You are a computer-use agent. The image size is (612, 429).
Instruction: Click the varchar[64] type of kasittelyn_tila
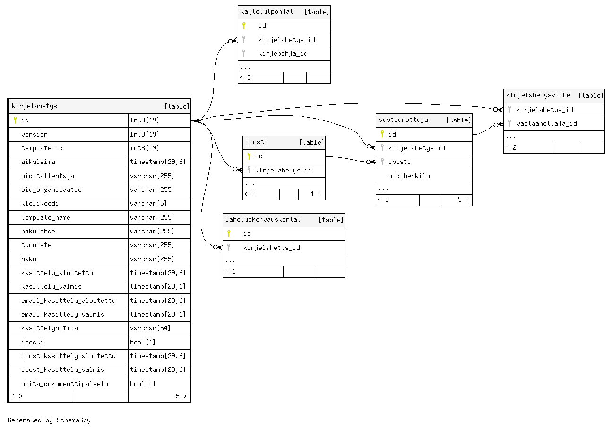point(150,328)
